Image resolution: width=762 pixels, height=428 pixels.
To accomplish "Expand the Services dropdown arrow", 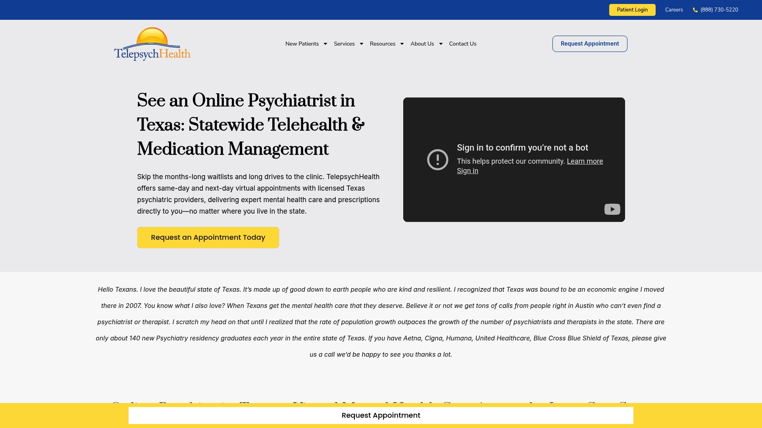I will (362, 44).
